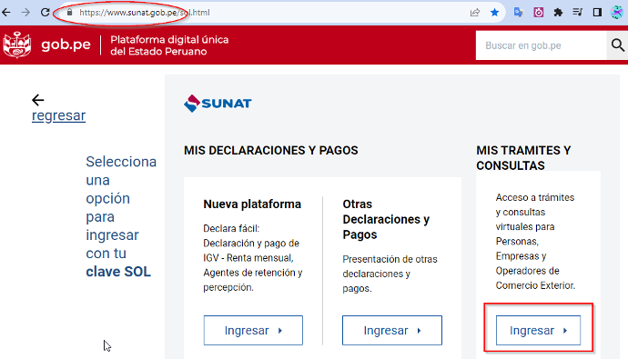Open the Google Translate extension icon
Screen dimensions: 628x359
(519, 13)
